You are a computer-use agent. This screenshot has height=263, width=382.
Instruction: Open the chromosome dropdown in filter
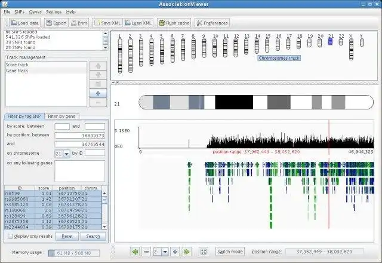(66, 154)
